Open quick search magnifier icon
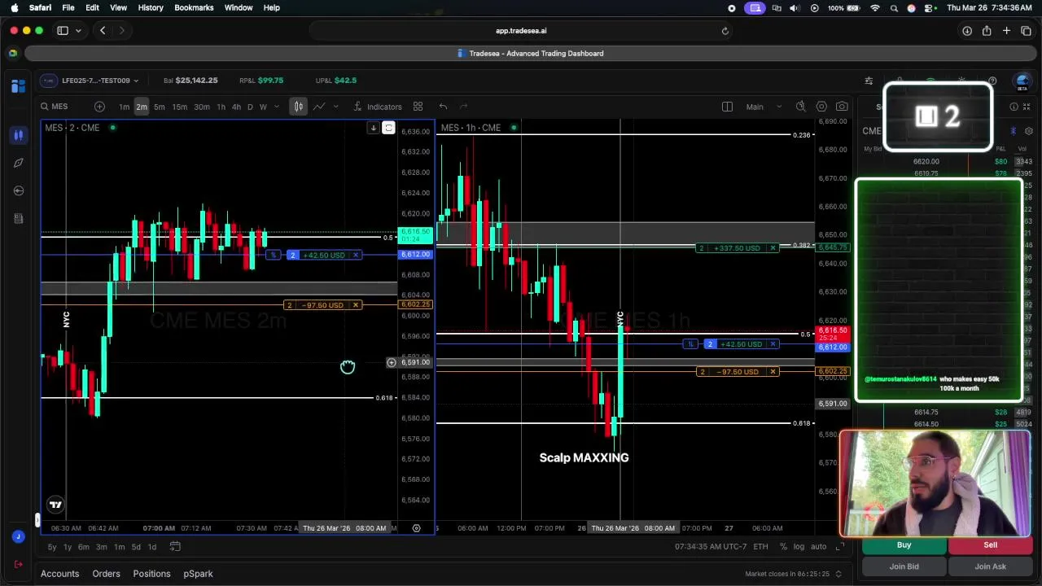1042x586 pixels. point(801,107)
